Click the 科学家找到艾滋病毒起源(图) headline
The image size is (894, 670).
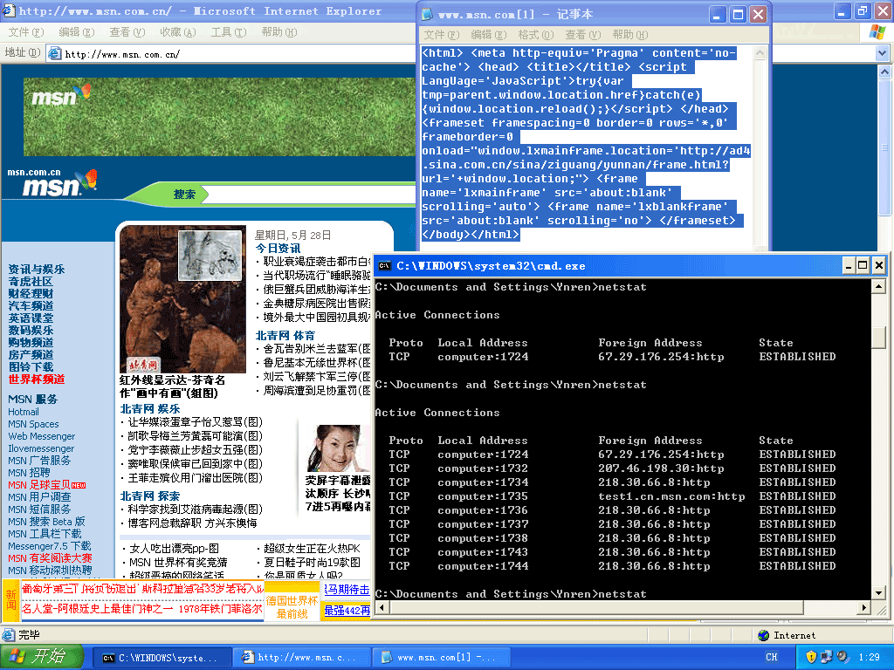click(x=195, y=509)
